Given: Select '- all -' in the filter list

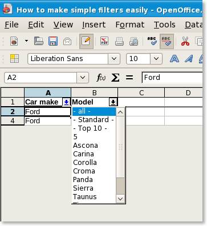Looking at the screenshot, I should [x=94, y=111].
